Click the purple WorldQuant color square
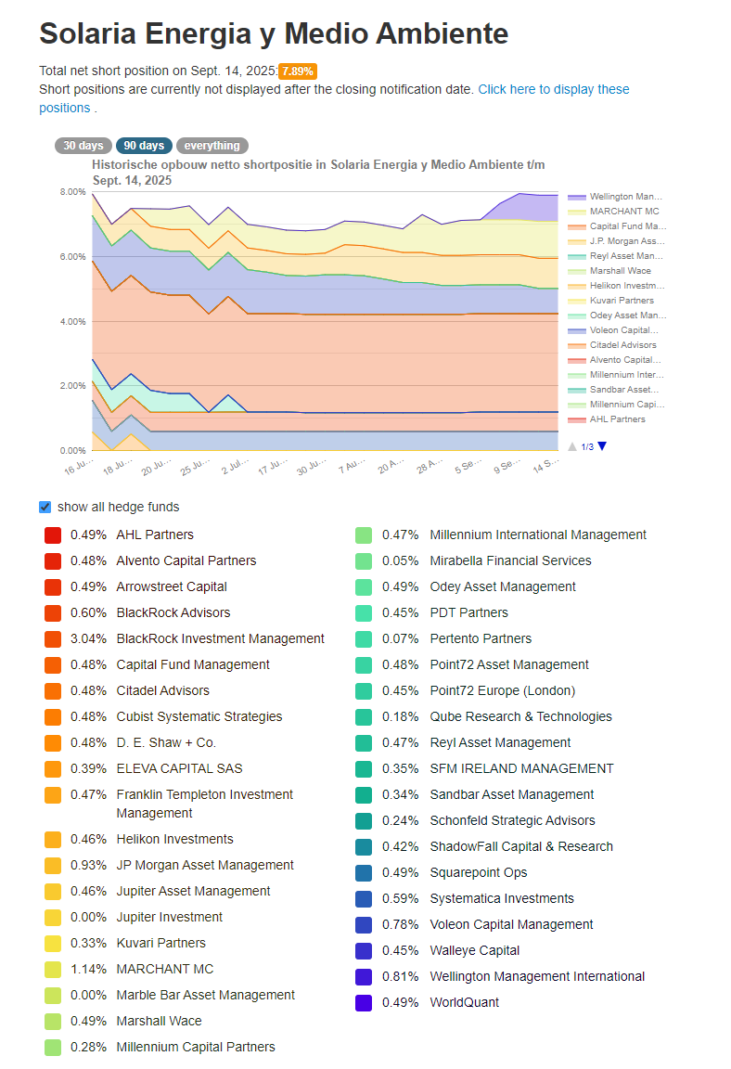 364,1003
